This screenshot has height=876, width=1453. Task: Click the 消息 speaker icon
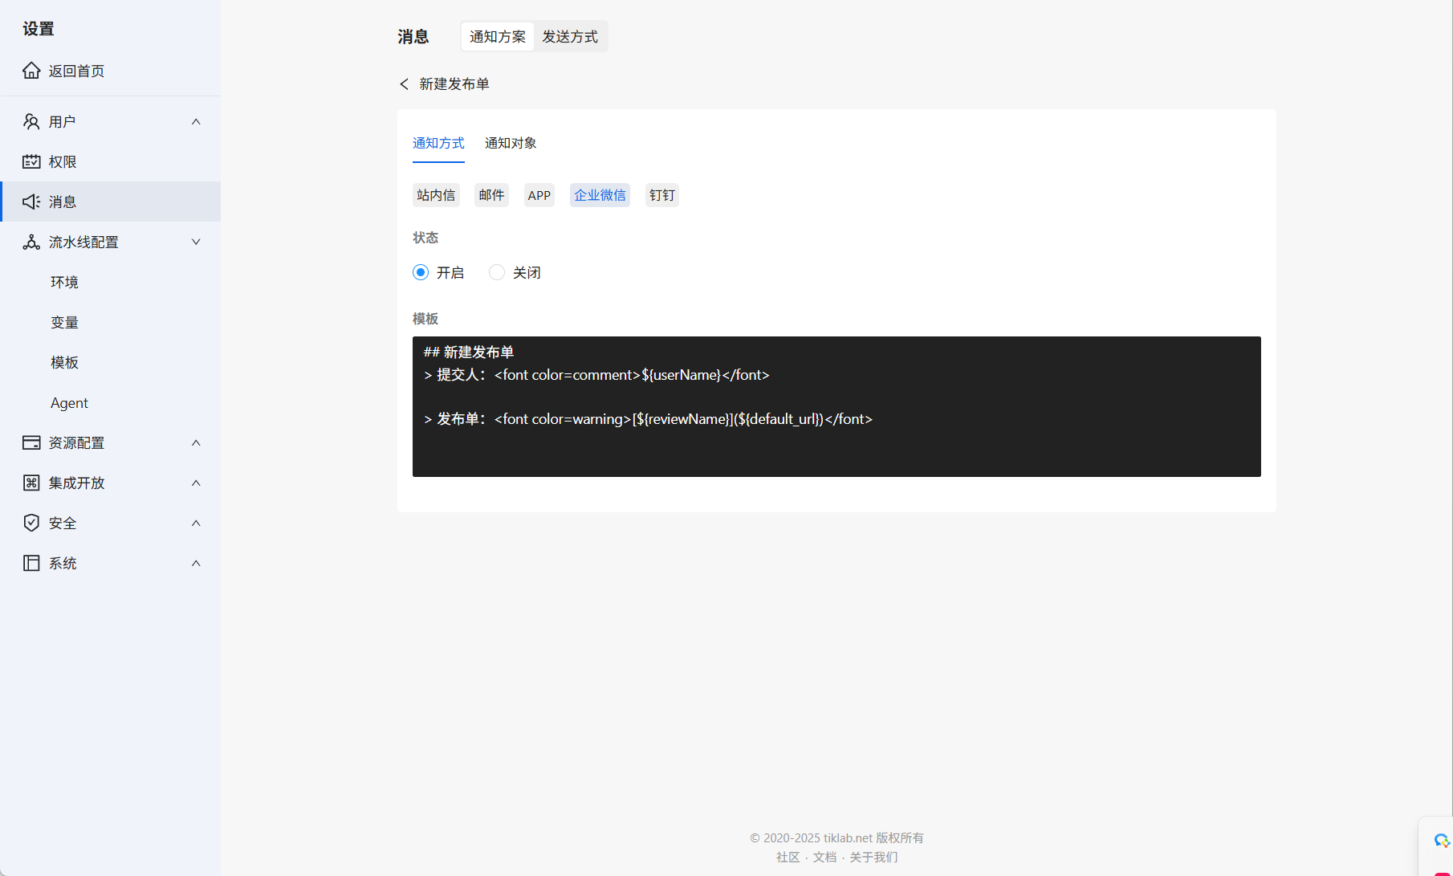pyautogui.click(x=31, y=202)
